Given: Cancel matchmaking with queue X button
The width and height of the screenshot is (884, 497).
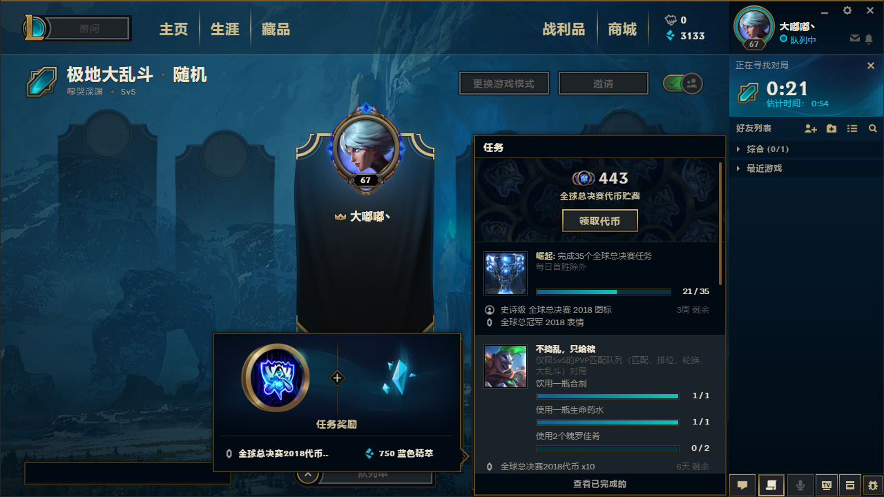Looking at the screenshot, I should pos(871,66).
